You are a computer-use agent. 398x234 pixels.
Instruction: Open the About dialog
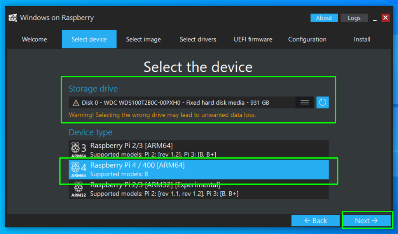(324, 17)
